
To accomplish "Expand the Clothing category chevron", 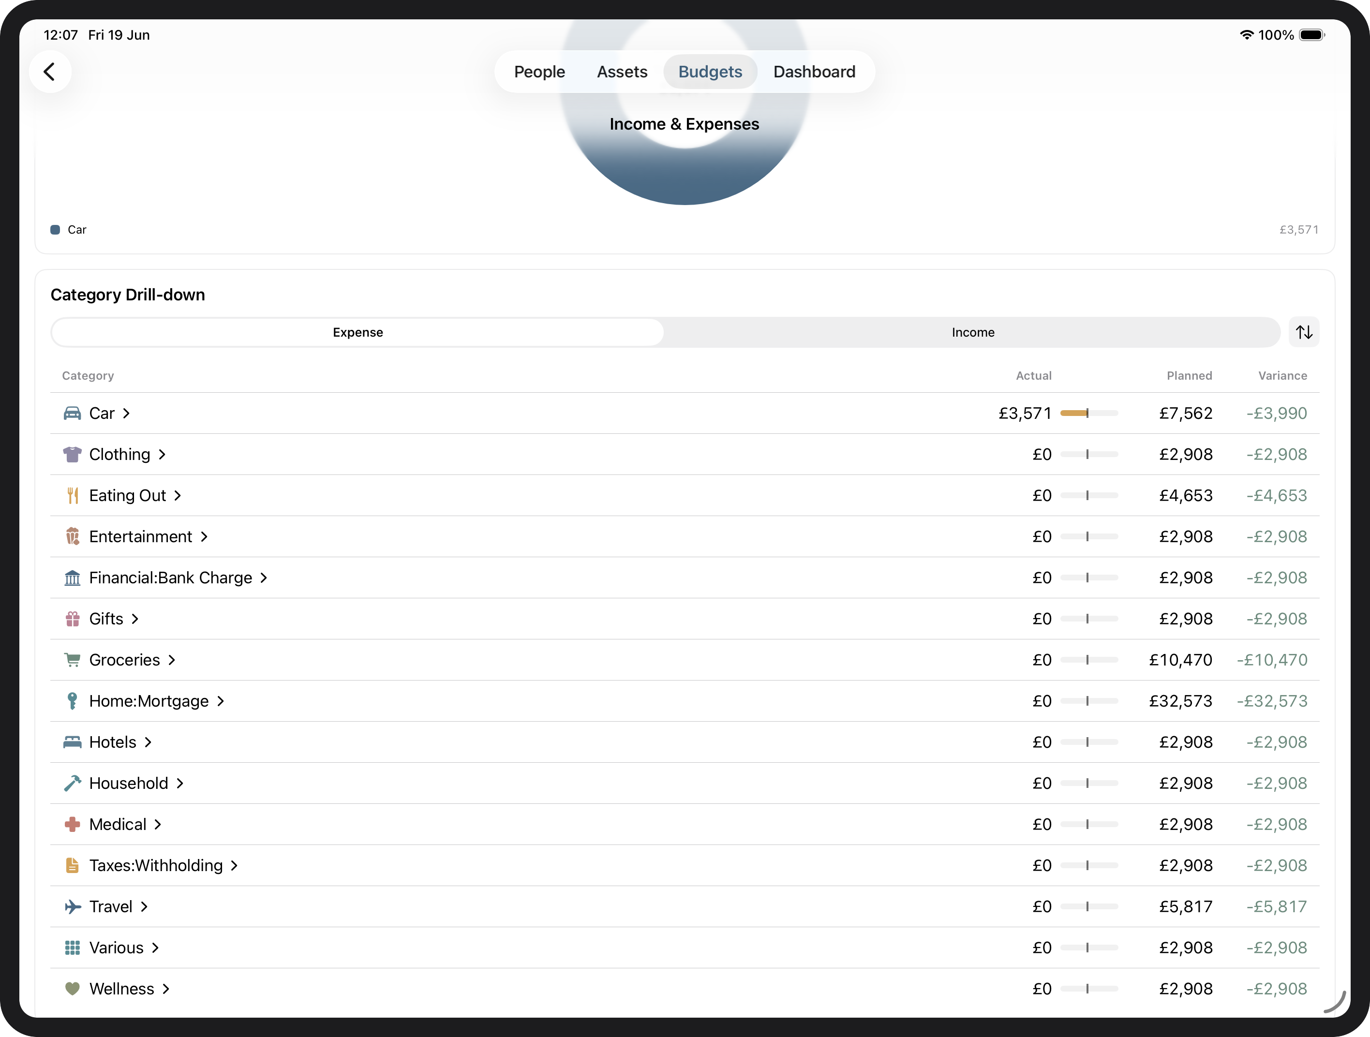I will point(162,455).
